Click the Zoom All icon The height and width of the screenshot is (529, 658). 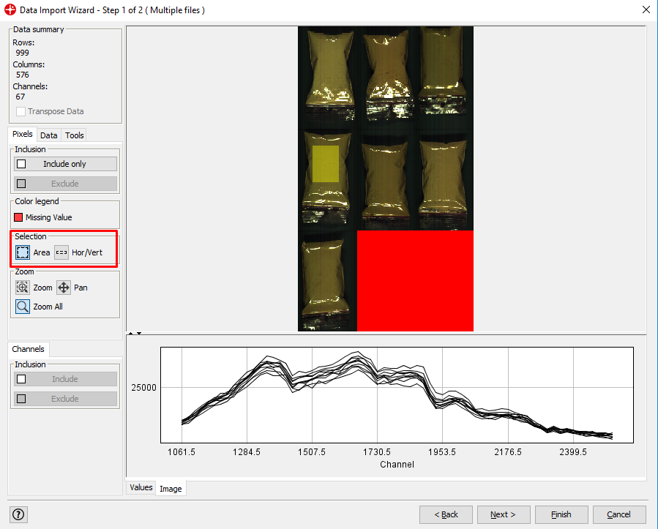point(23,307)
